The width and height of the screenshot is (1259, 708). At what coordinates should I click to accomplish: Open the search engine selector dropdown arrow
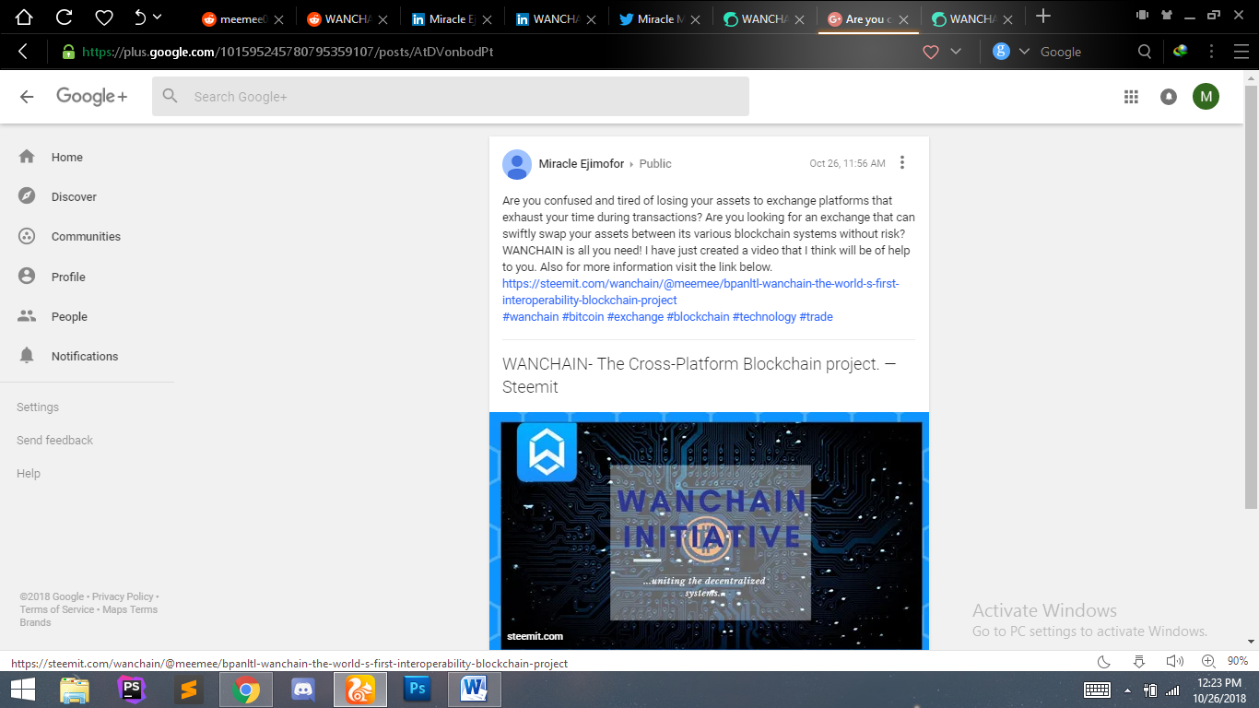point(1024,52)
